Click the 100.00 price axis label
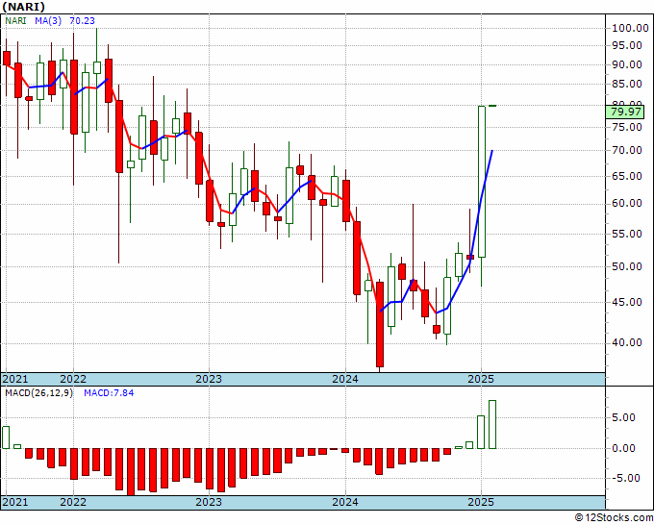 click(630, 28)
